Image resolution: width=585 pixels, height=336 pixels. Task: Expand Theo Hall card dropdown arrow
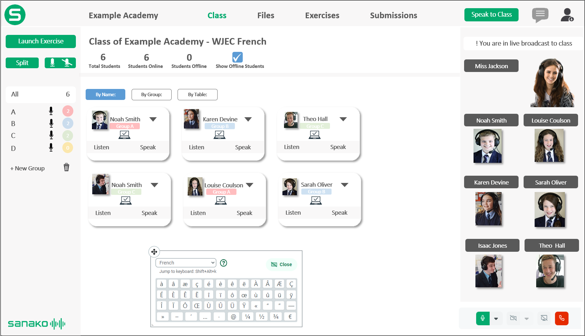coord(343,119)
